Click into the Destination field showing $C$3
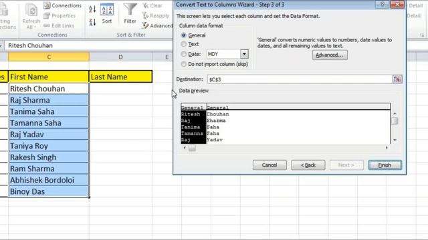428x240 pixels. pyautogui.click(x=300, y=79)
